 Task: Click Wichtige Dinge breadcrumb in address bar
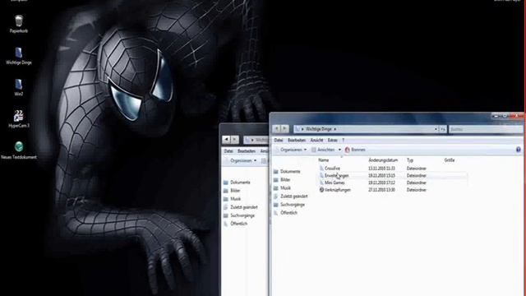pyautogui.click(x=319, y=129)
